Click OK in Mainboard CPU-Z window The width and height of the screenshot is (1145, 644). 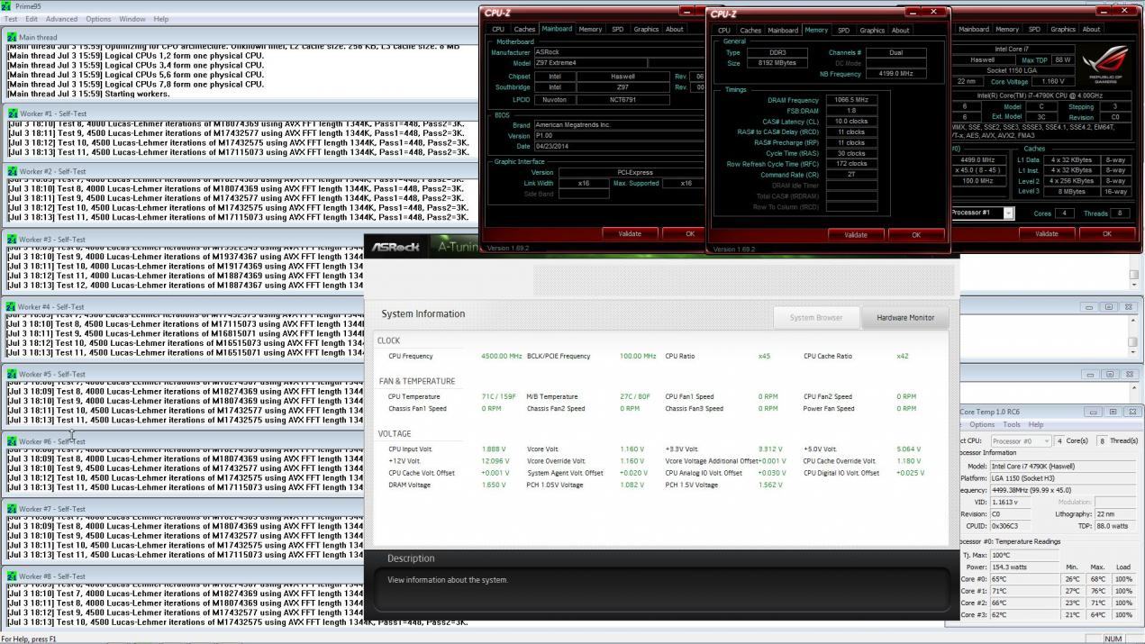pos(690,233)
